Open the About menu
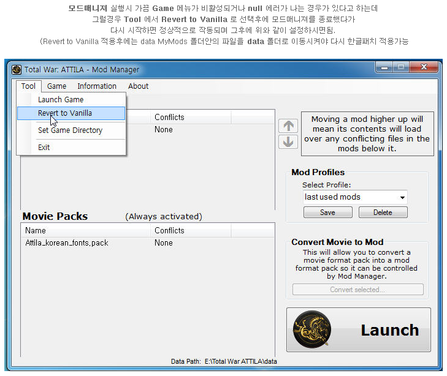 coord(138,86)
